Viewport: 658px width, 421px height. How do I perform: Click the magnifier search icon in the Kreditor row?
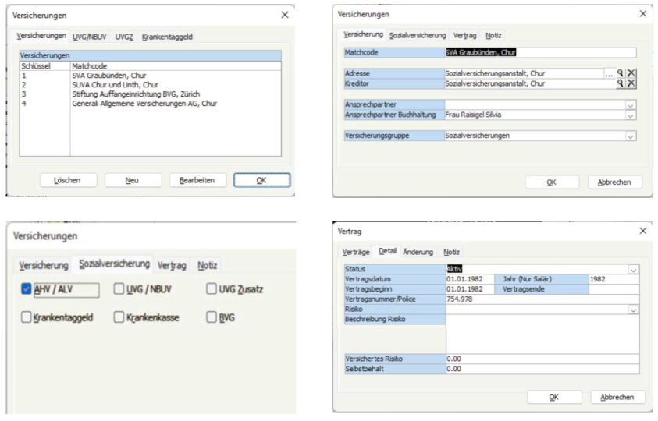pos(620,83)
